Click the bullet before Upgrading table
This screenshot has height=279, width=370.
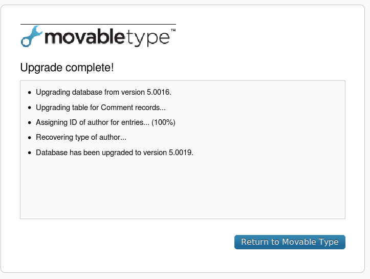click(30, 108)
